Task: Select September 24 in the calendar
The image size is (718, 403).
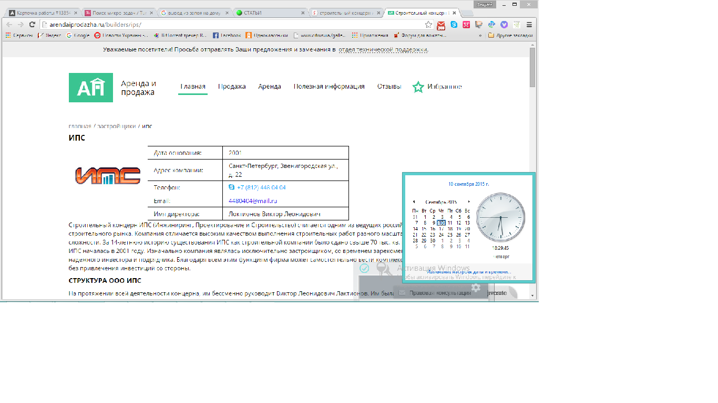Action: (441, 235)
